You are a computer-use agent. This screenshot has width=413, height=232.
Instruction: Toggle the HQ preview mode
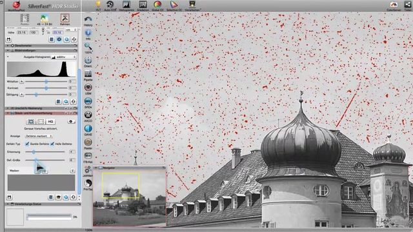(50, 122)
